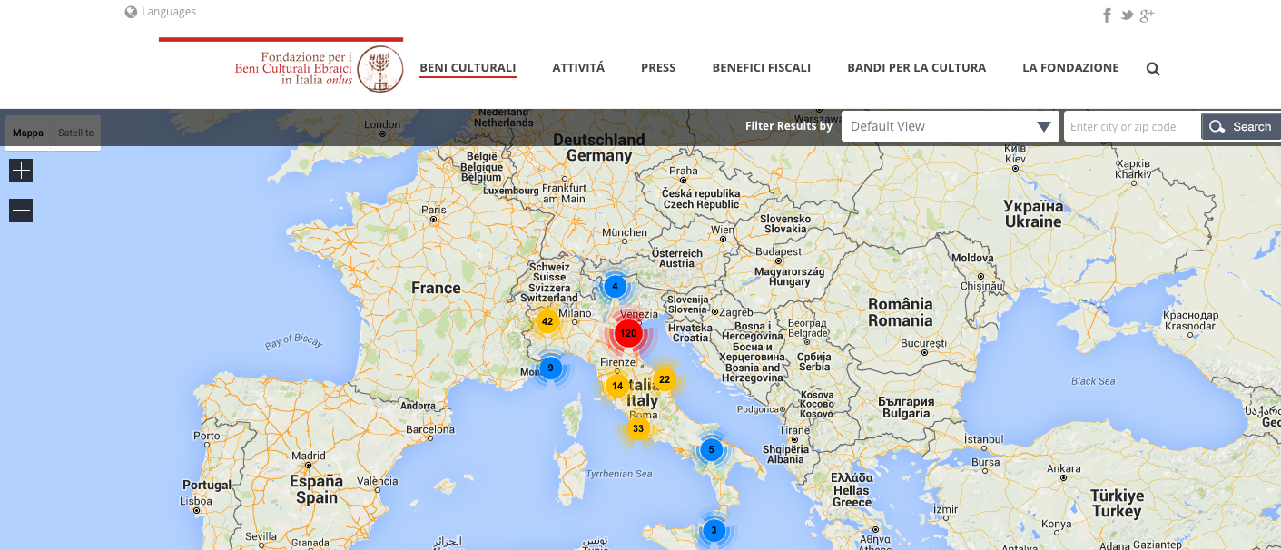
Task: Click the București label on the map
Action: (924, 343)
